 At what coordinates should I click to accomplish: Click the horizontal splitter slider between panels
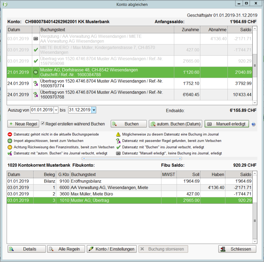coord(132,158)
